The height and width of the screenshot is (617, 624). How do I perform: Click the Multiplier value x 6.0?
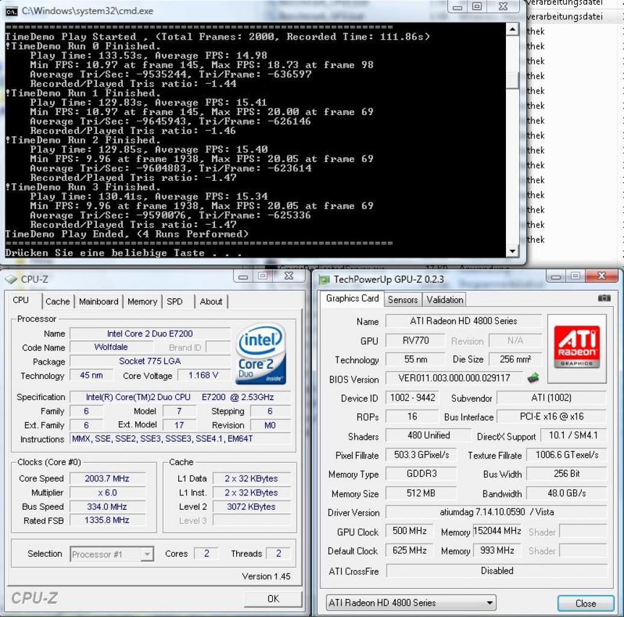point(107,492)
